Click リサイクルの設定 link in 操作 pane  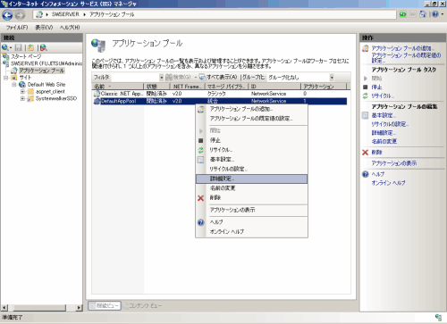[390, 124]
